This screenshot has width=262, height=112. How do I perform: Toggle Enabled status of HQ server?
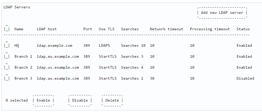244,46
